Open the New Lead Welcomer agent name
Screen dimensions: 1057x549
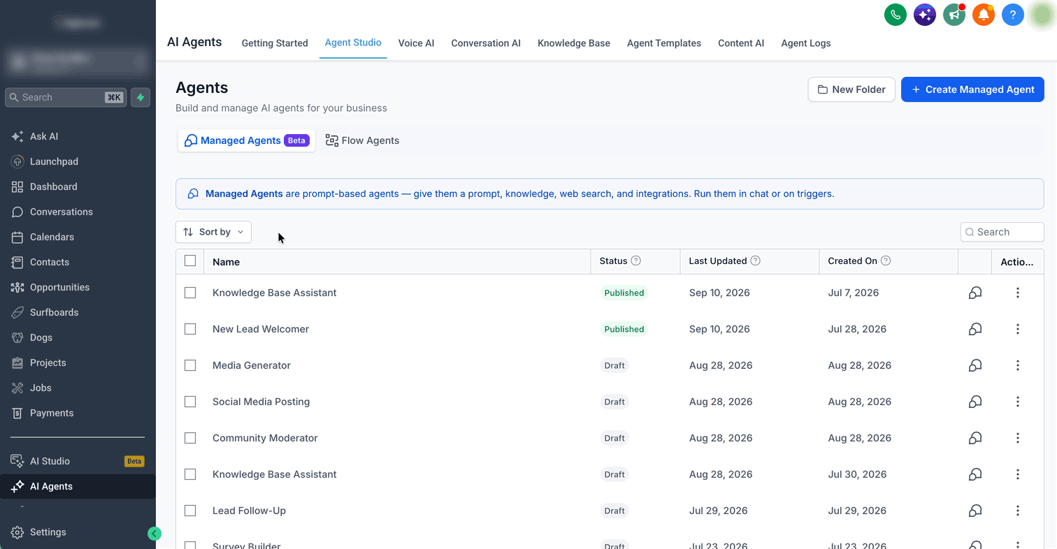261,329
